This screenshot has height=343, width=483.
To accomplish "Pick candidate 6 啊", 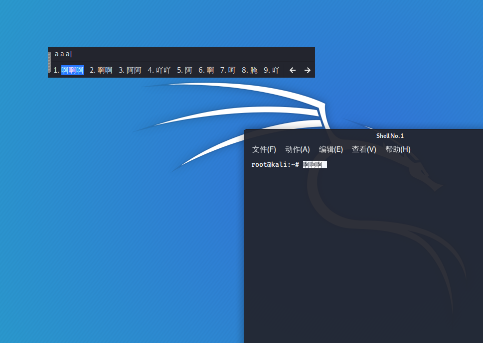I will coord(206,70).
